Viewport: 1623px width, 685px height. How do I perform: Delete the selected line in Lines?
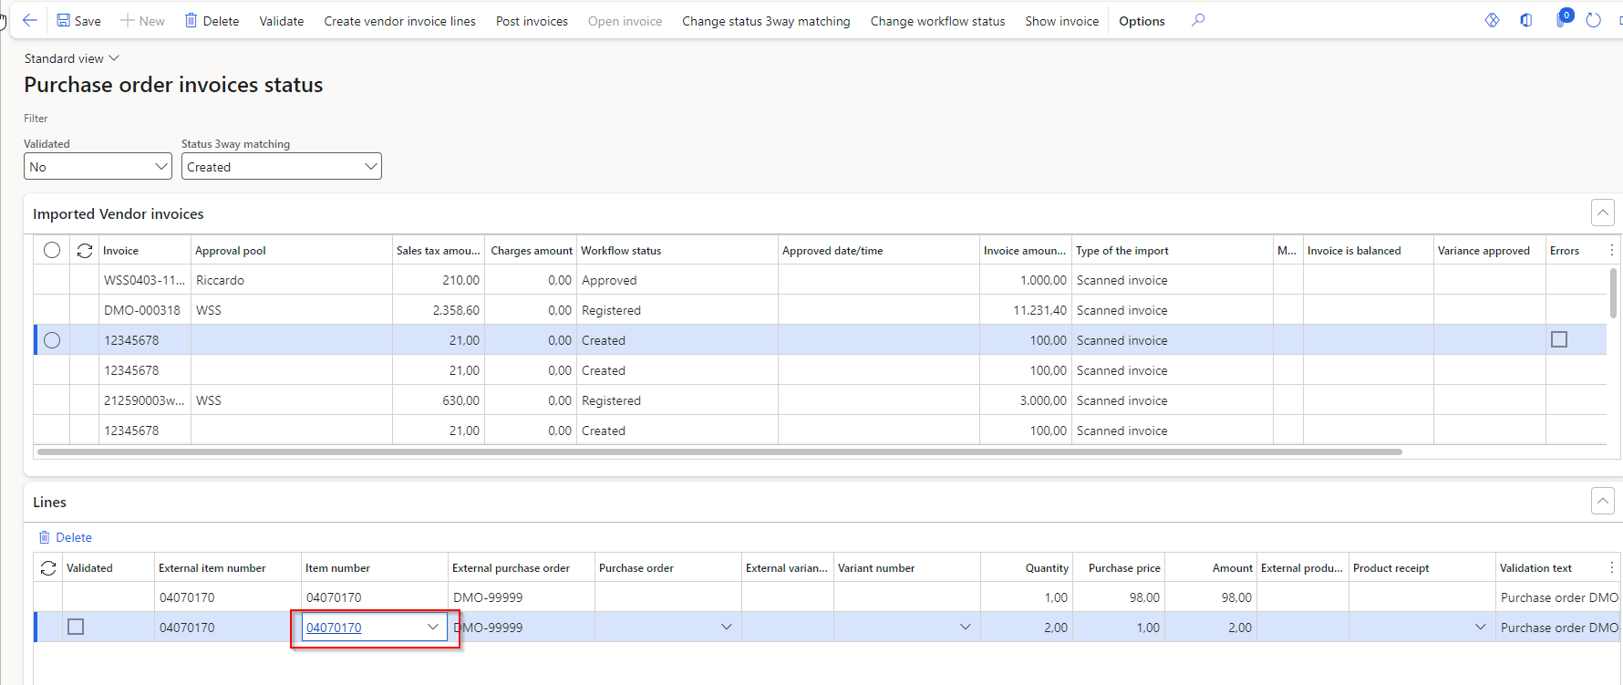65,537
